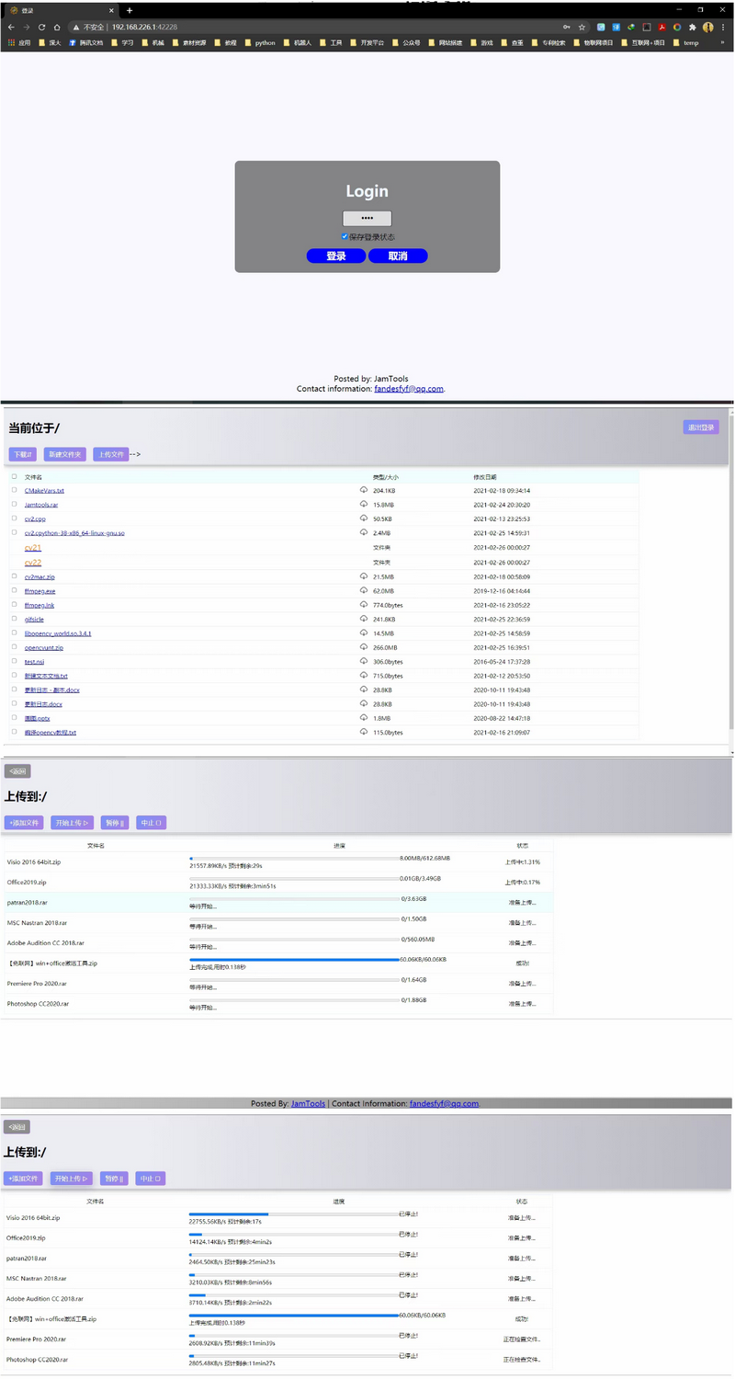Click browser home icon
Viewport: 735px width, 1379px height.
pyautogui.click(x=57, y=28)
